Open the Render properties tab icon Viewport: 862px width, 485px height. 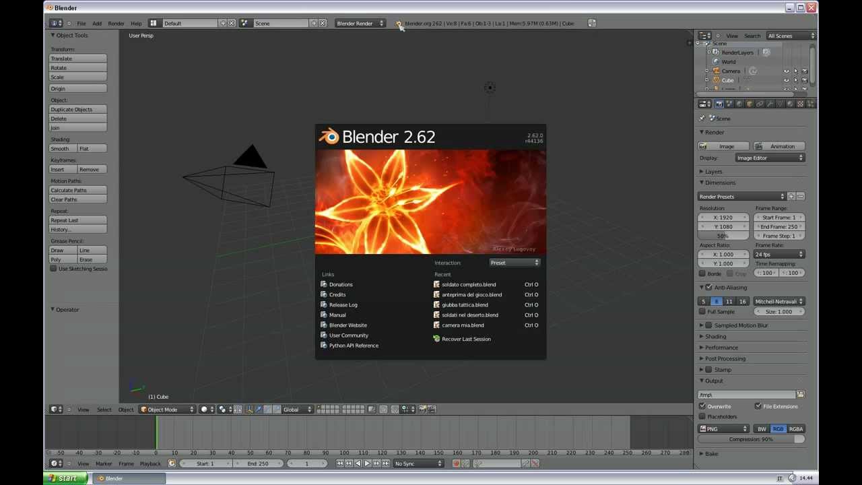point(719,104)
